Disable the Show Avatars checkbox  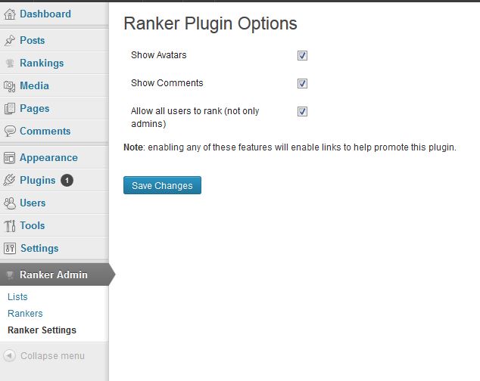[x=302, y=55]
